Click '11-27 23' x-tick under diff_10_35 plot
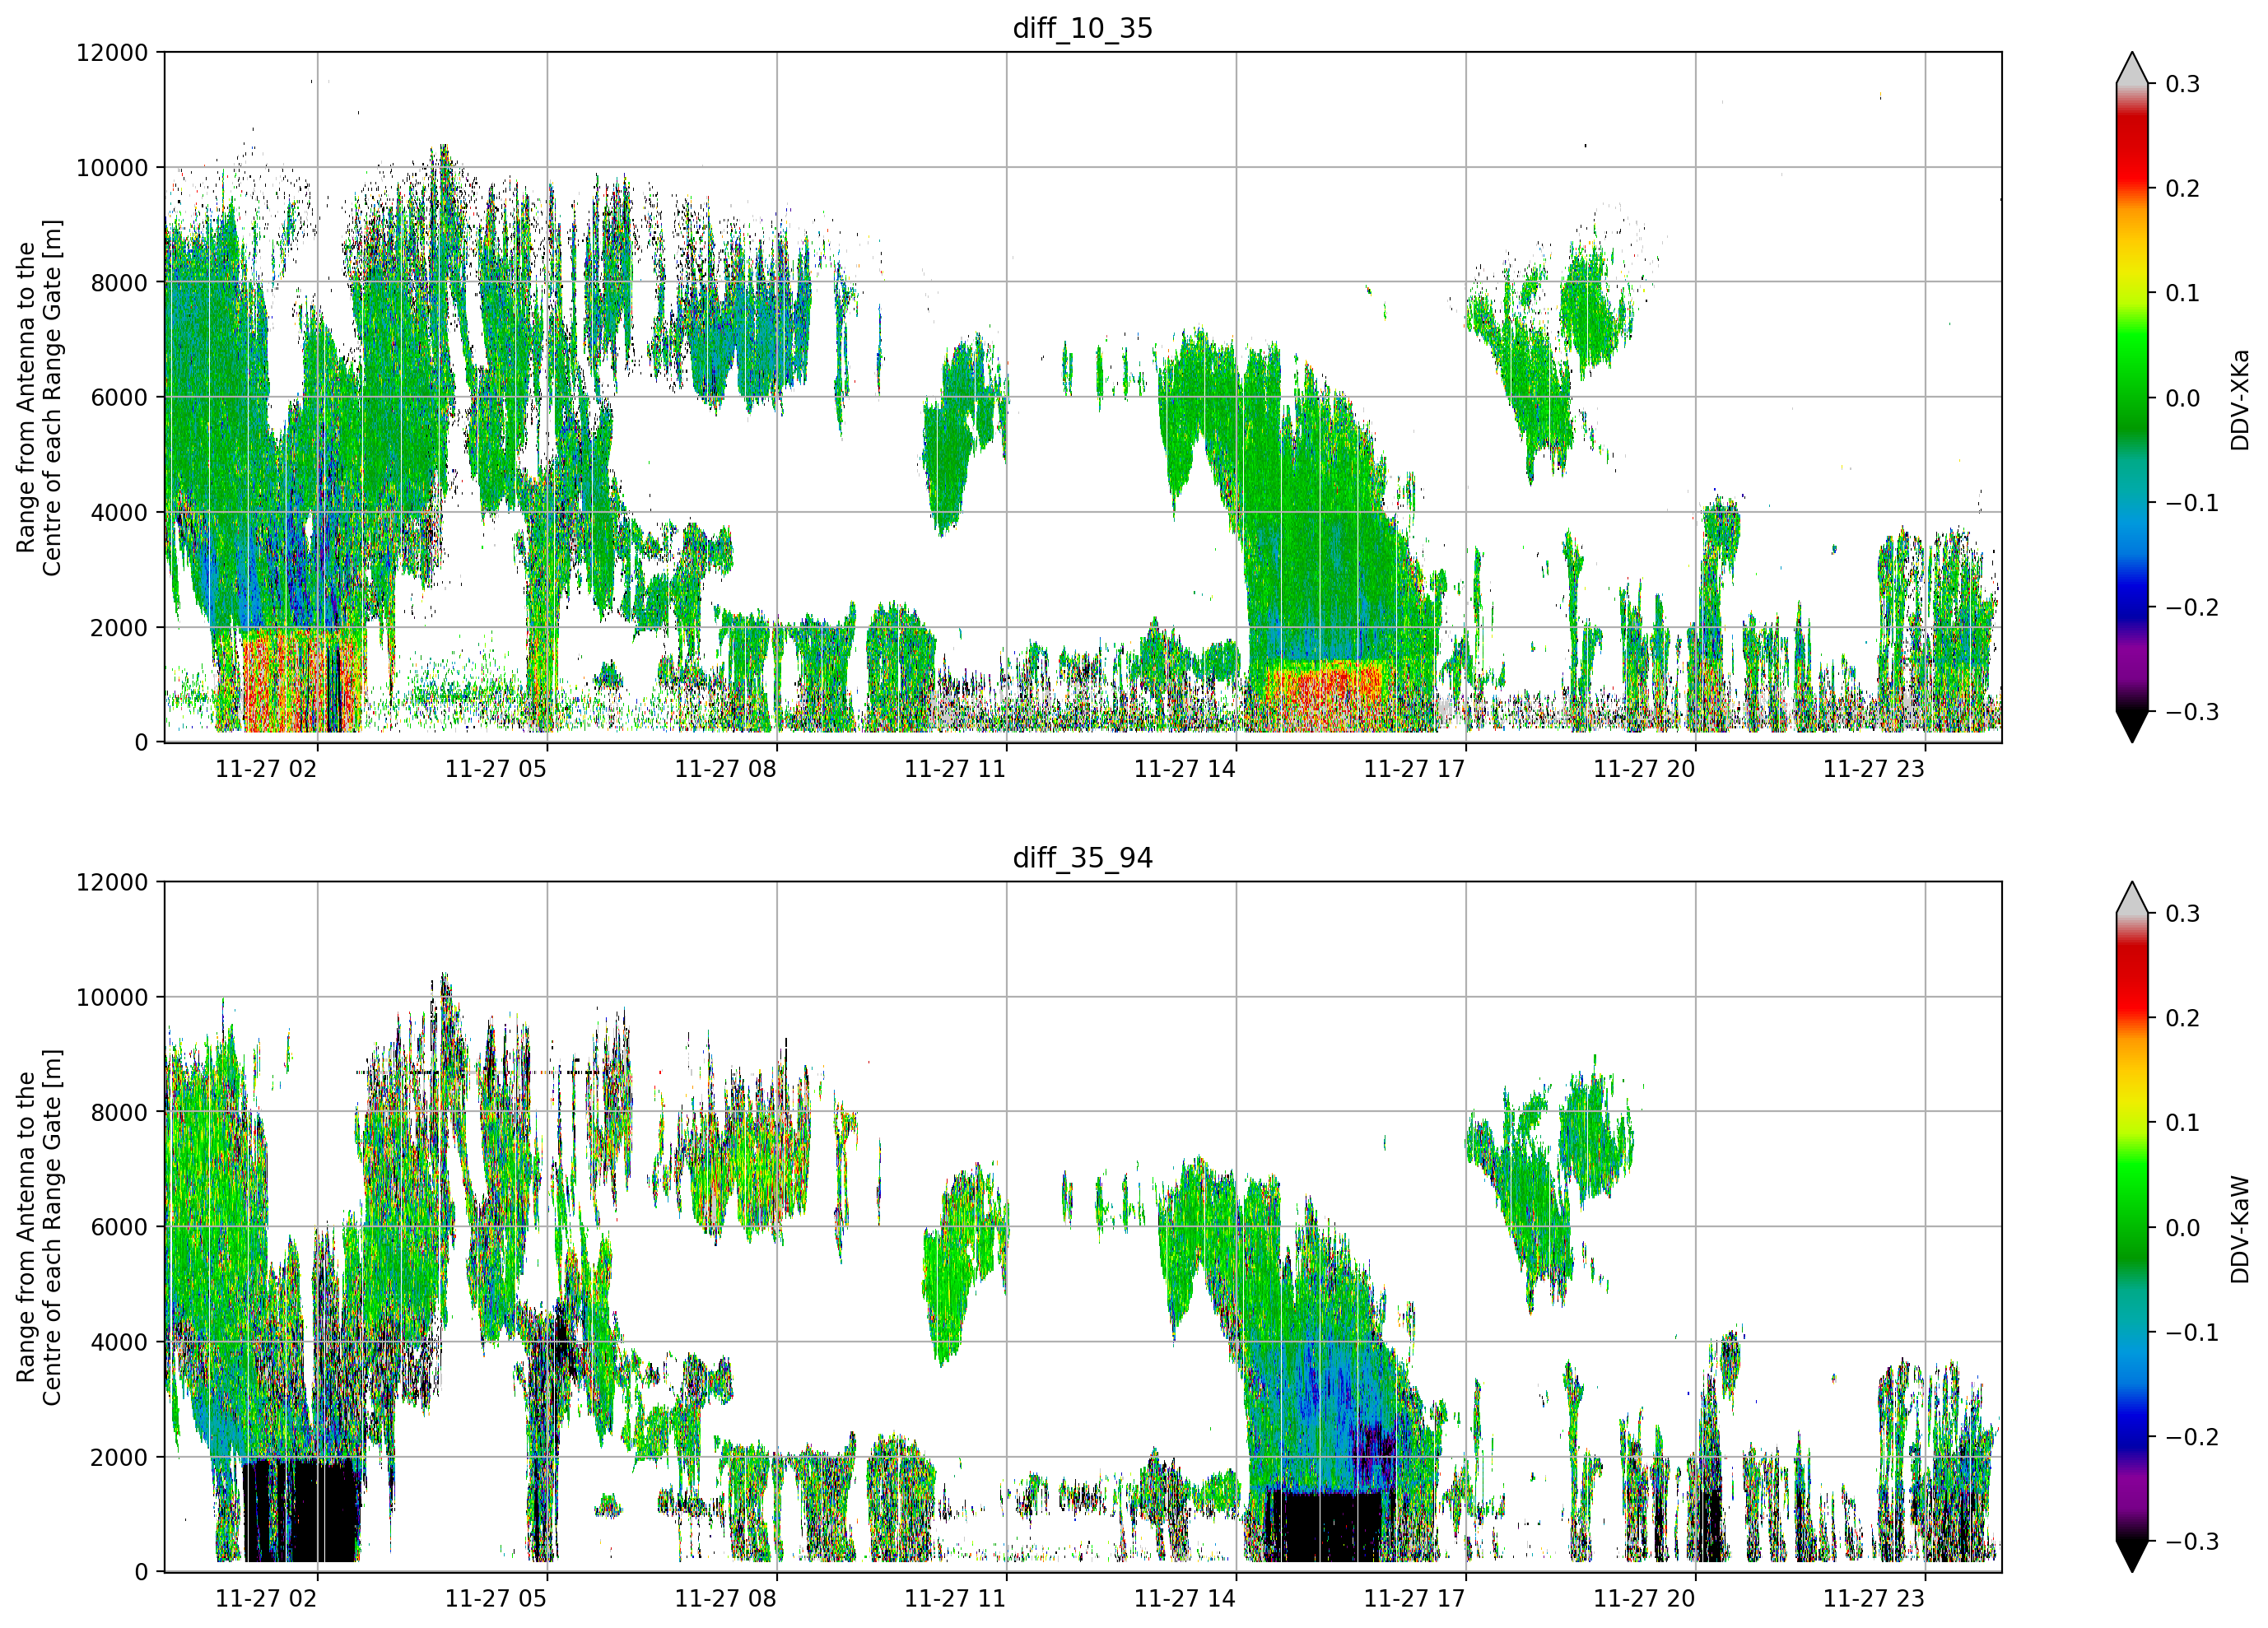The image size is (2268, 1628). (1874, 769)
